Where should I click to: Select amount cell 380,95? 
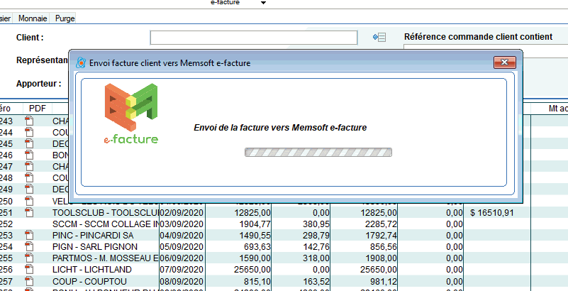301,224
